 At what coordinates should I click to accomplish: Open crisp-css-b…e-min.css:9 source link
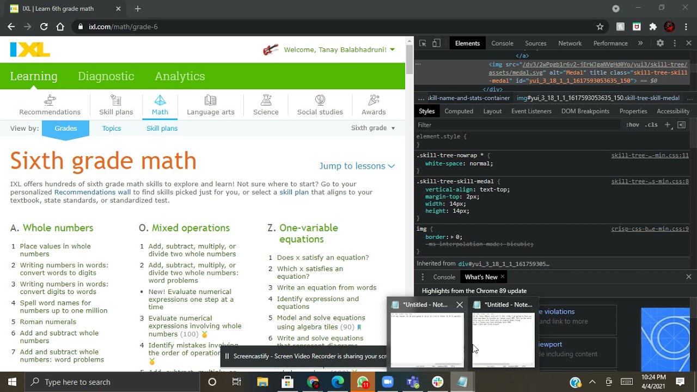tap(650, 229)
